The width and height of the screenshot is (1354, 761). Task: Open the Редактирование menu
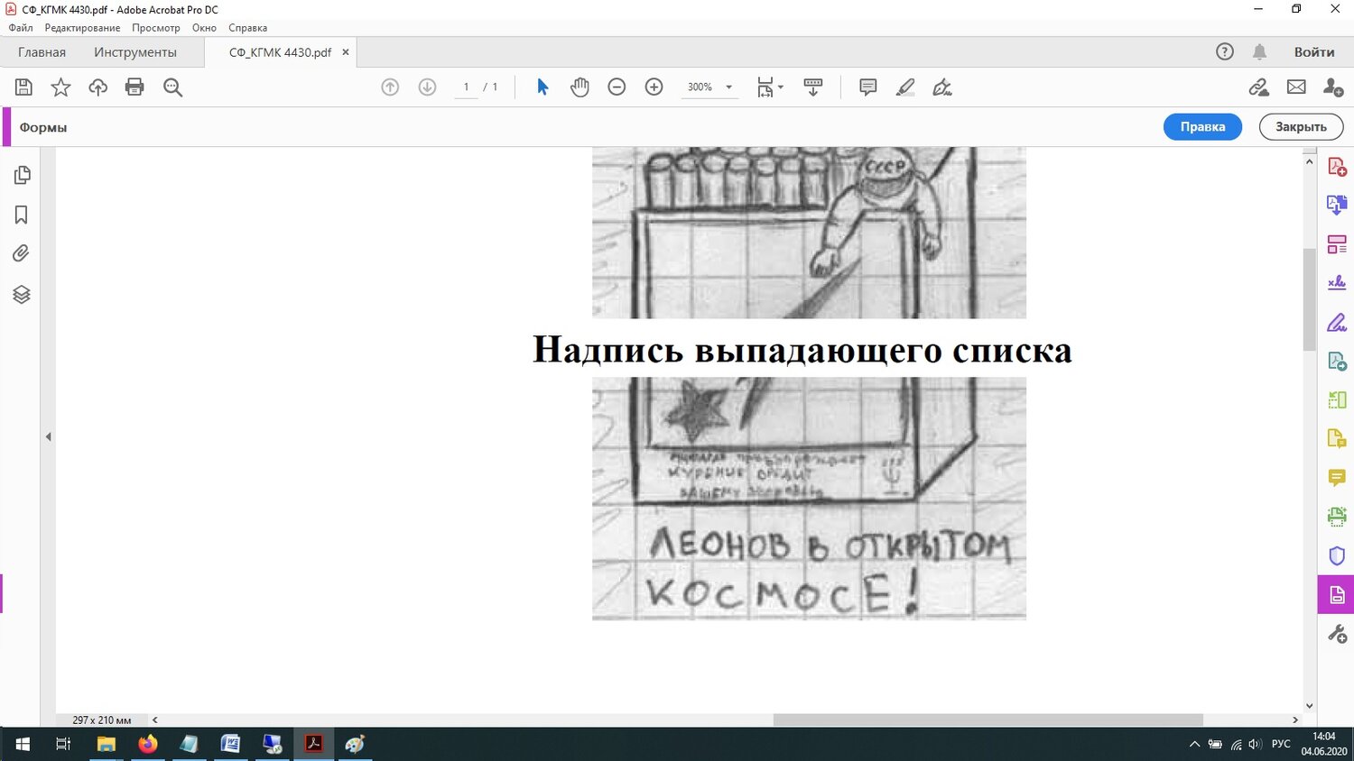tap(82, 28)
